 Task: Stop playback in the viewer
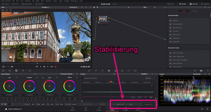pyautogui.click(x=44, y=67)
